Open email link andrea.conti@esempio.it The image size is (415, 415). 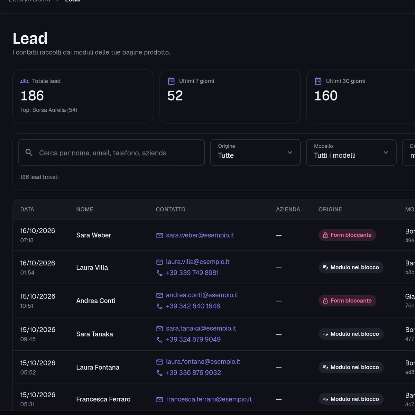pyautogui.click(x=202, y=295)
